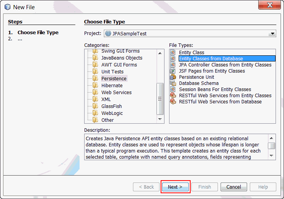Click the Next > button
The height and width of the screenshot is (199, 284).
click(175, 187)
